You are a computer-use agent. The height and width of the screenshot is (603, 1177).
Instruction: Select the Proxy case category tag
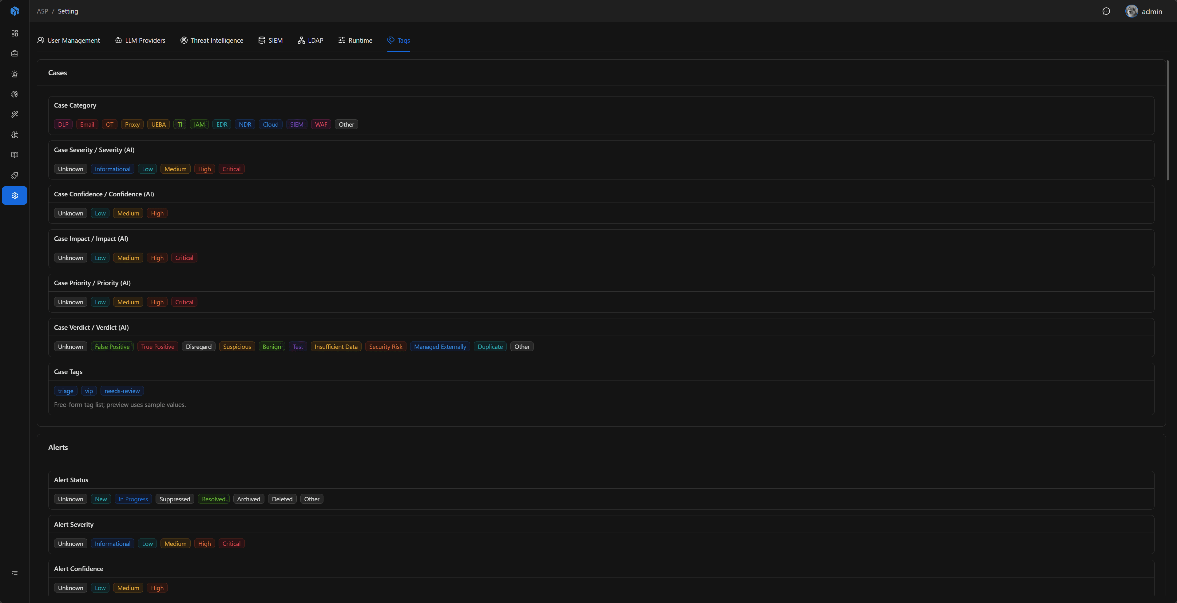[x=133, y=124]
